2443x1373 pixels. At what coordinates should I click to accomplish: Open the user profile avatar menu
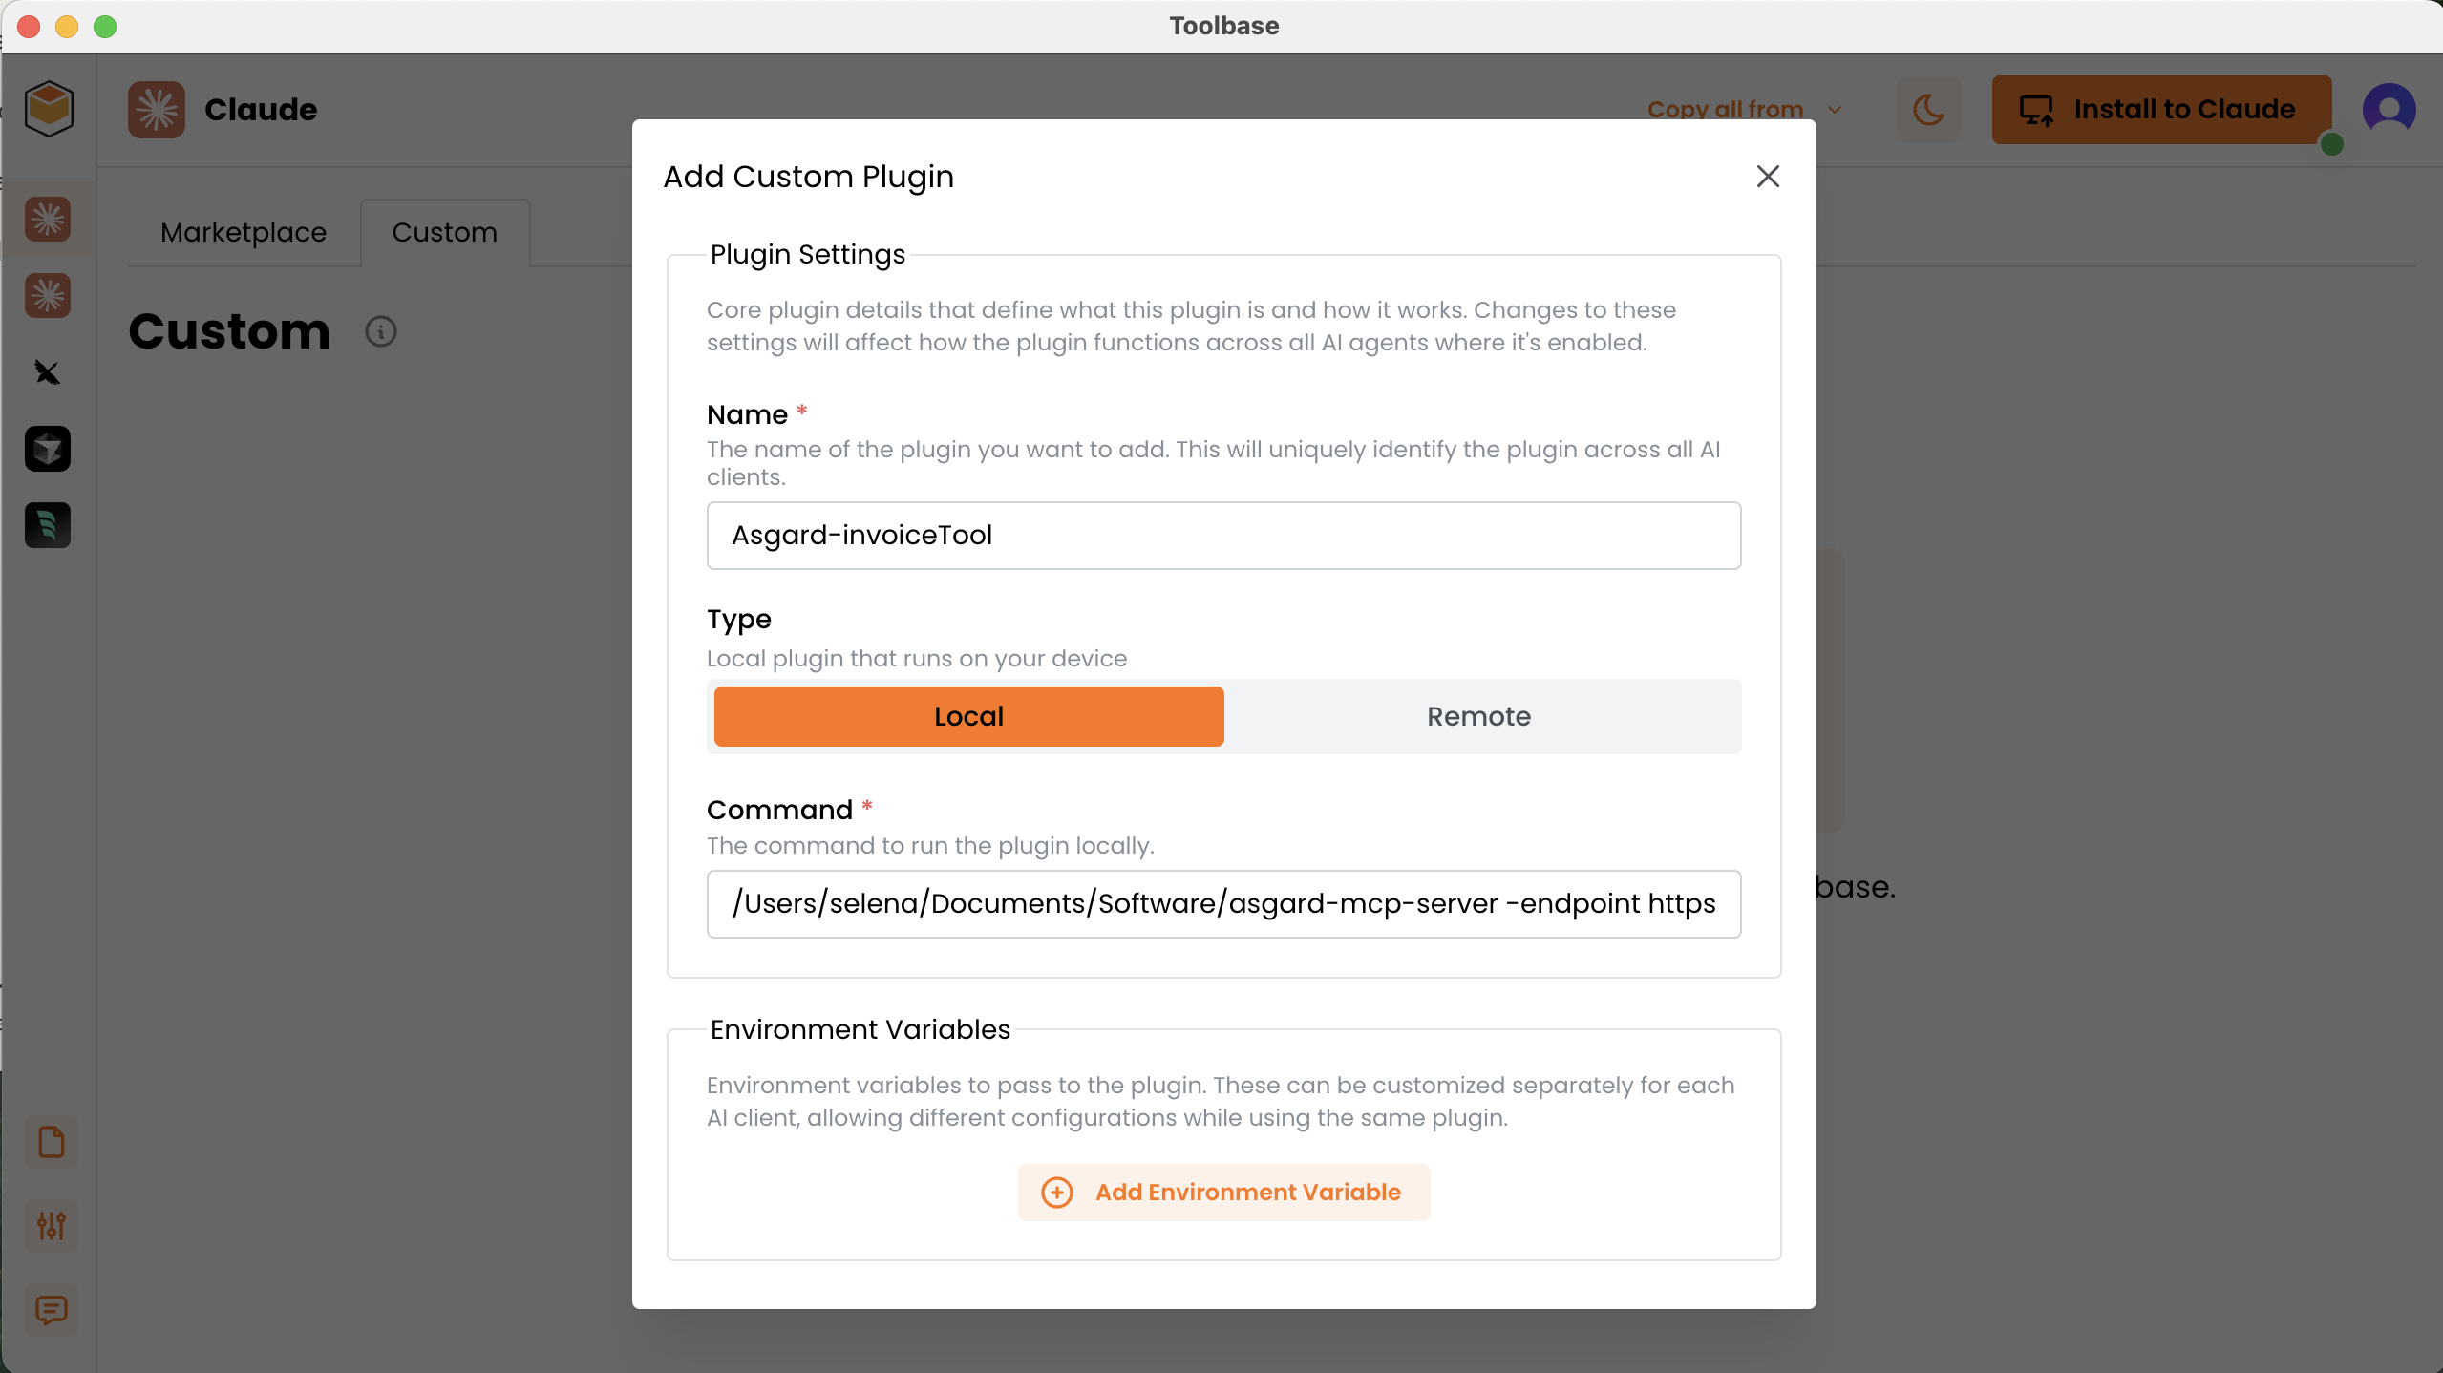pos(2389,110)
